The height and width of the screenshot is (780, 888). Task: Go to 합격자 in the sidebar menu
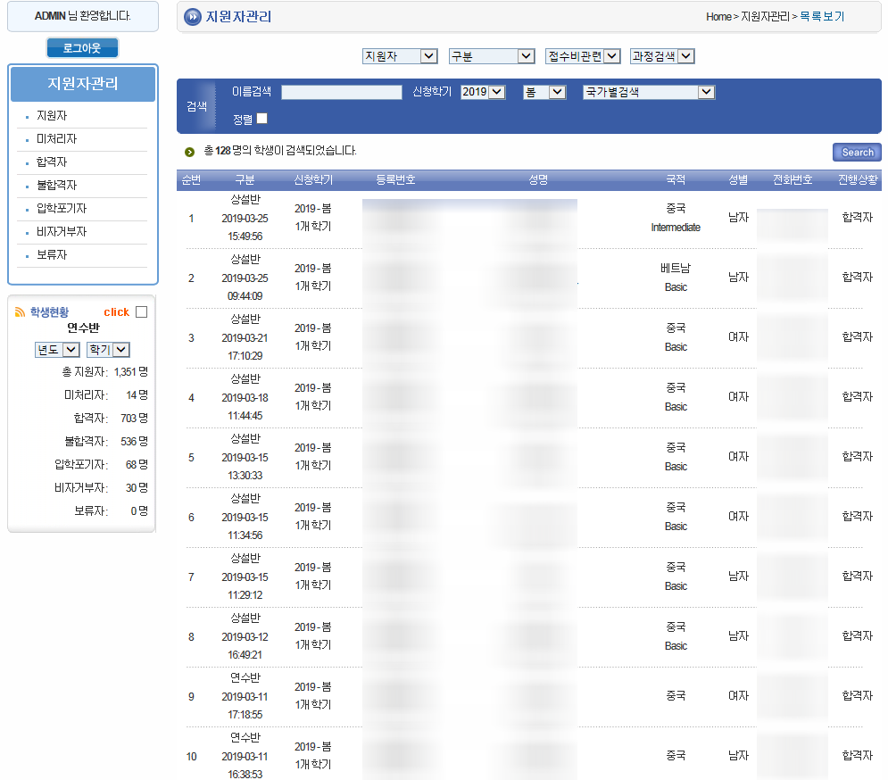click(52, 162)
